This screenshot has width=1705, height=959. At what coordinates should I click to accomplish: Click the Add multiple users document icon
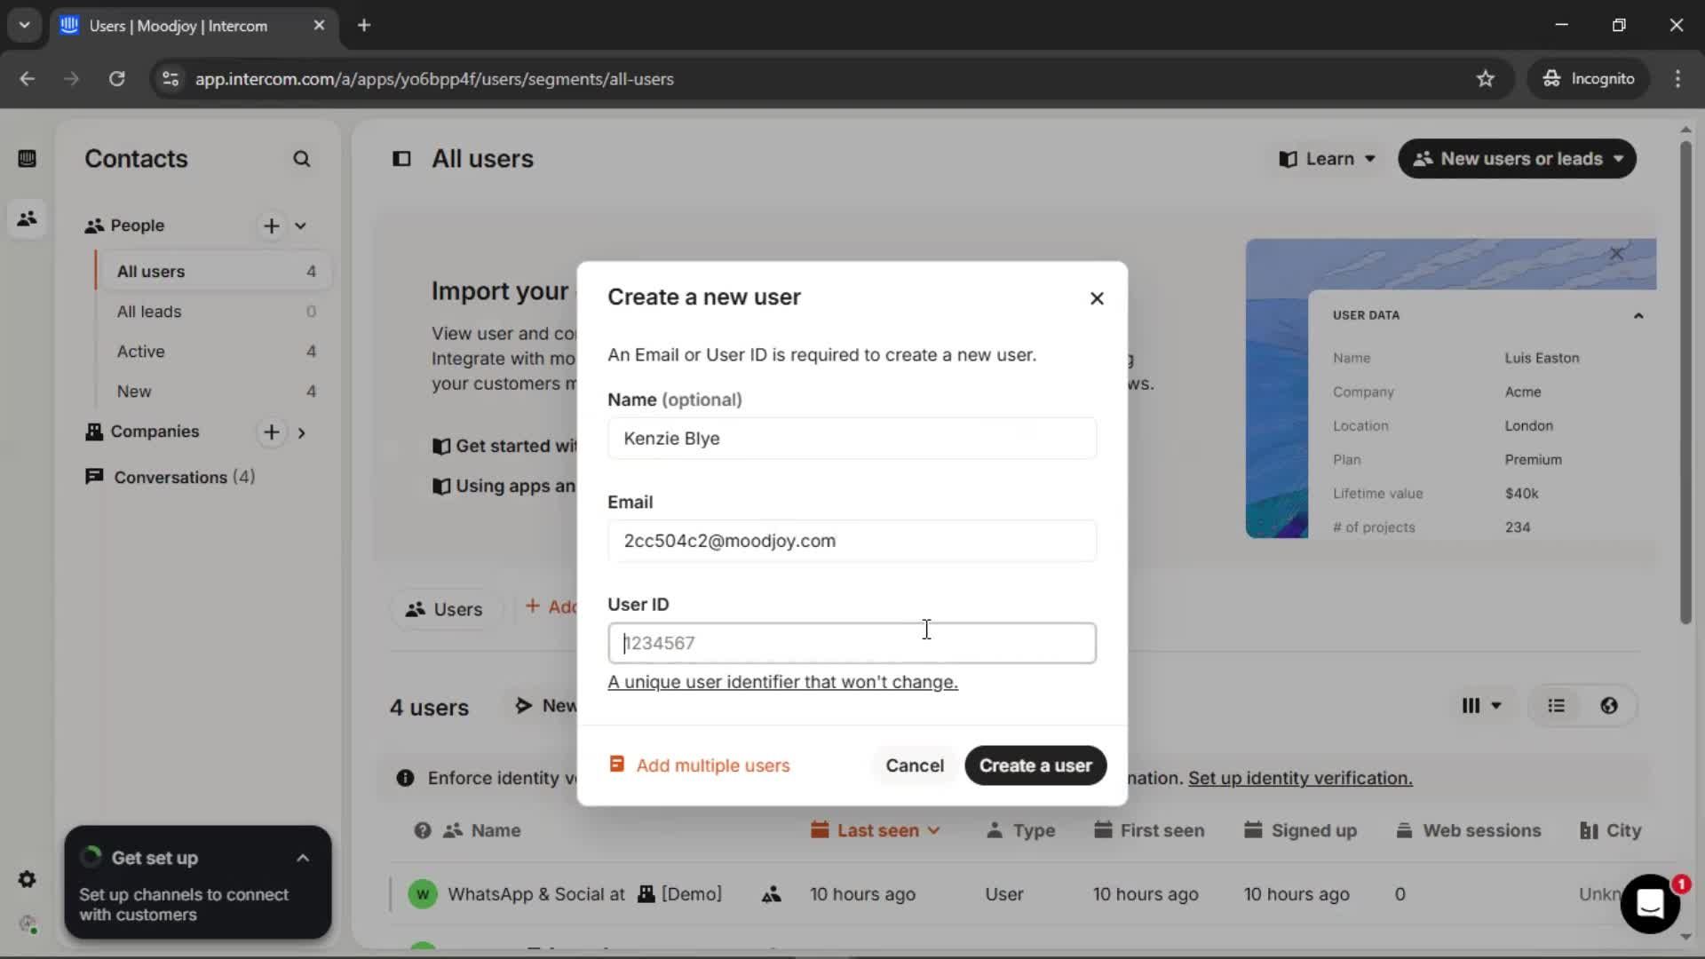click(616, 765)
